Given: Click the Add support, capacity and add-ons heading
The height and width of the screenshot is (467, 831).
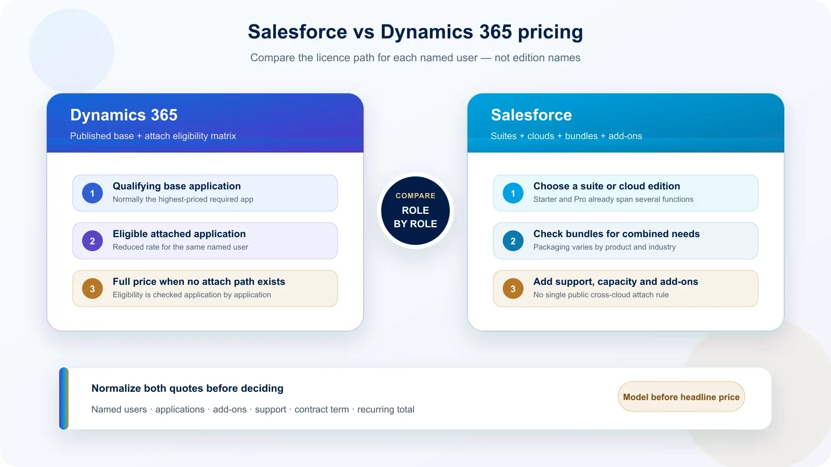Looking at the screenshot, I should click(615, 282).
